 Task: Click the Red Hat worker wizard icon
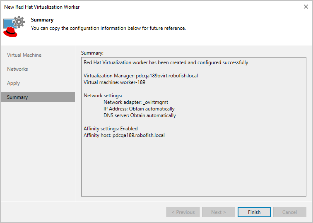tap(14, 26)
